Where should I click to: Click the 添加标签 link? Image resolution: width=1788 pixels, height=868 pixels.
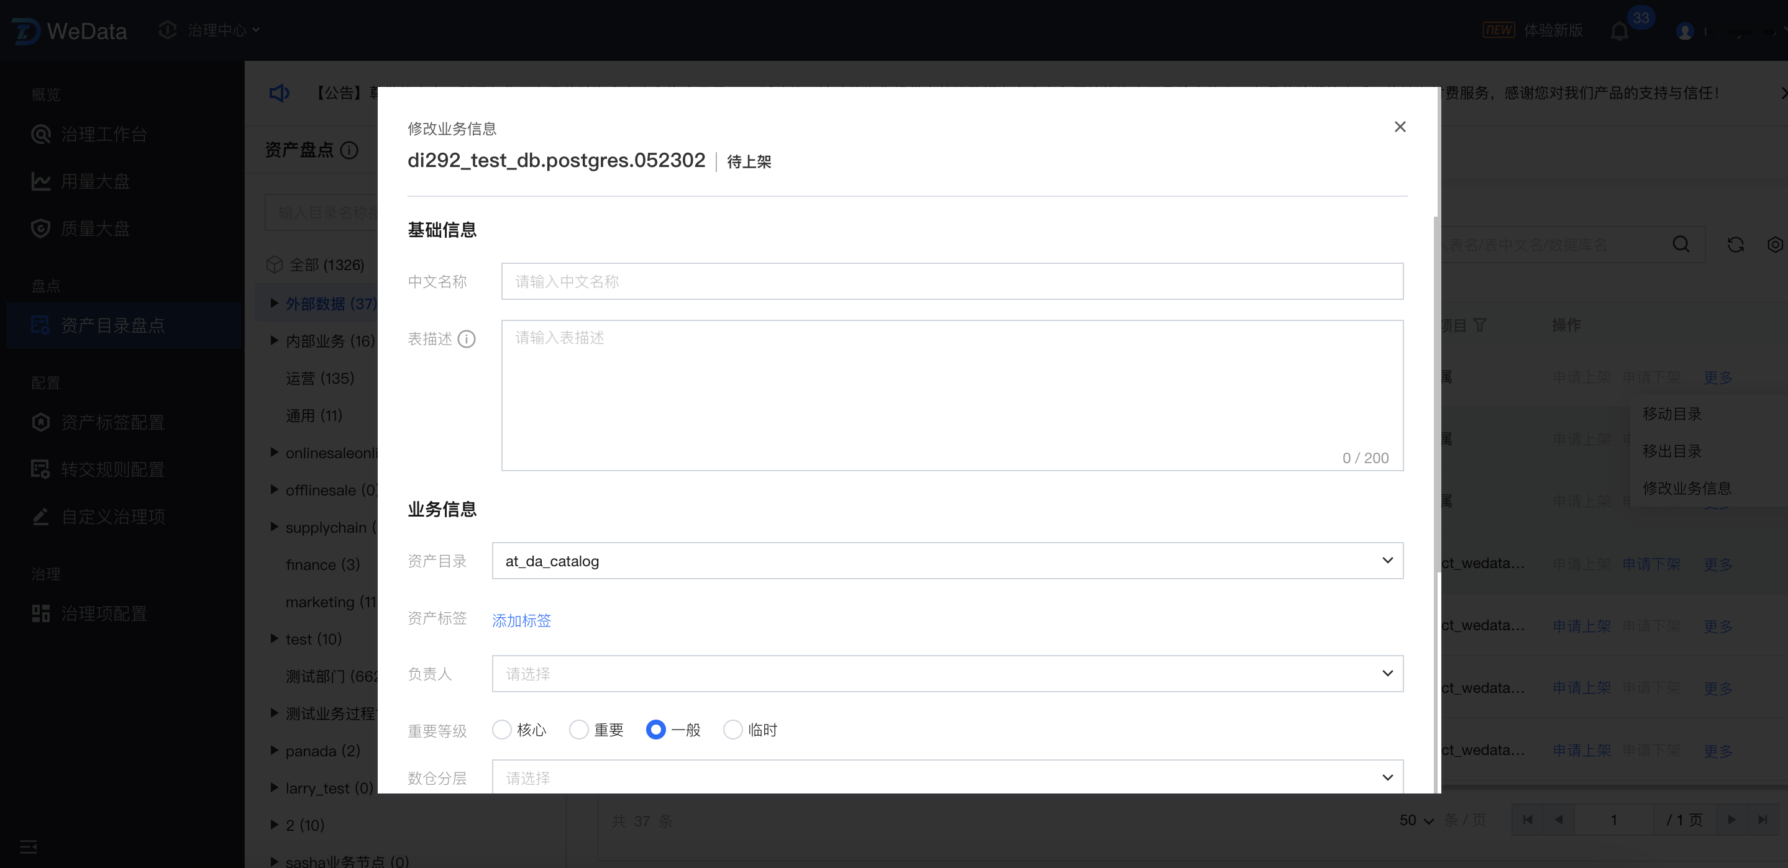(x=521, y=620)
